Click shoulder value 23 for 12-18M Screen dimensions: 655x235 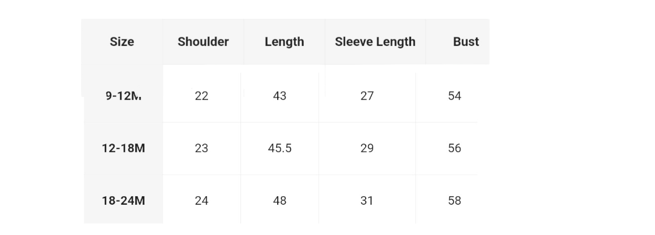(x=201, y=148)
